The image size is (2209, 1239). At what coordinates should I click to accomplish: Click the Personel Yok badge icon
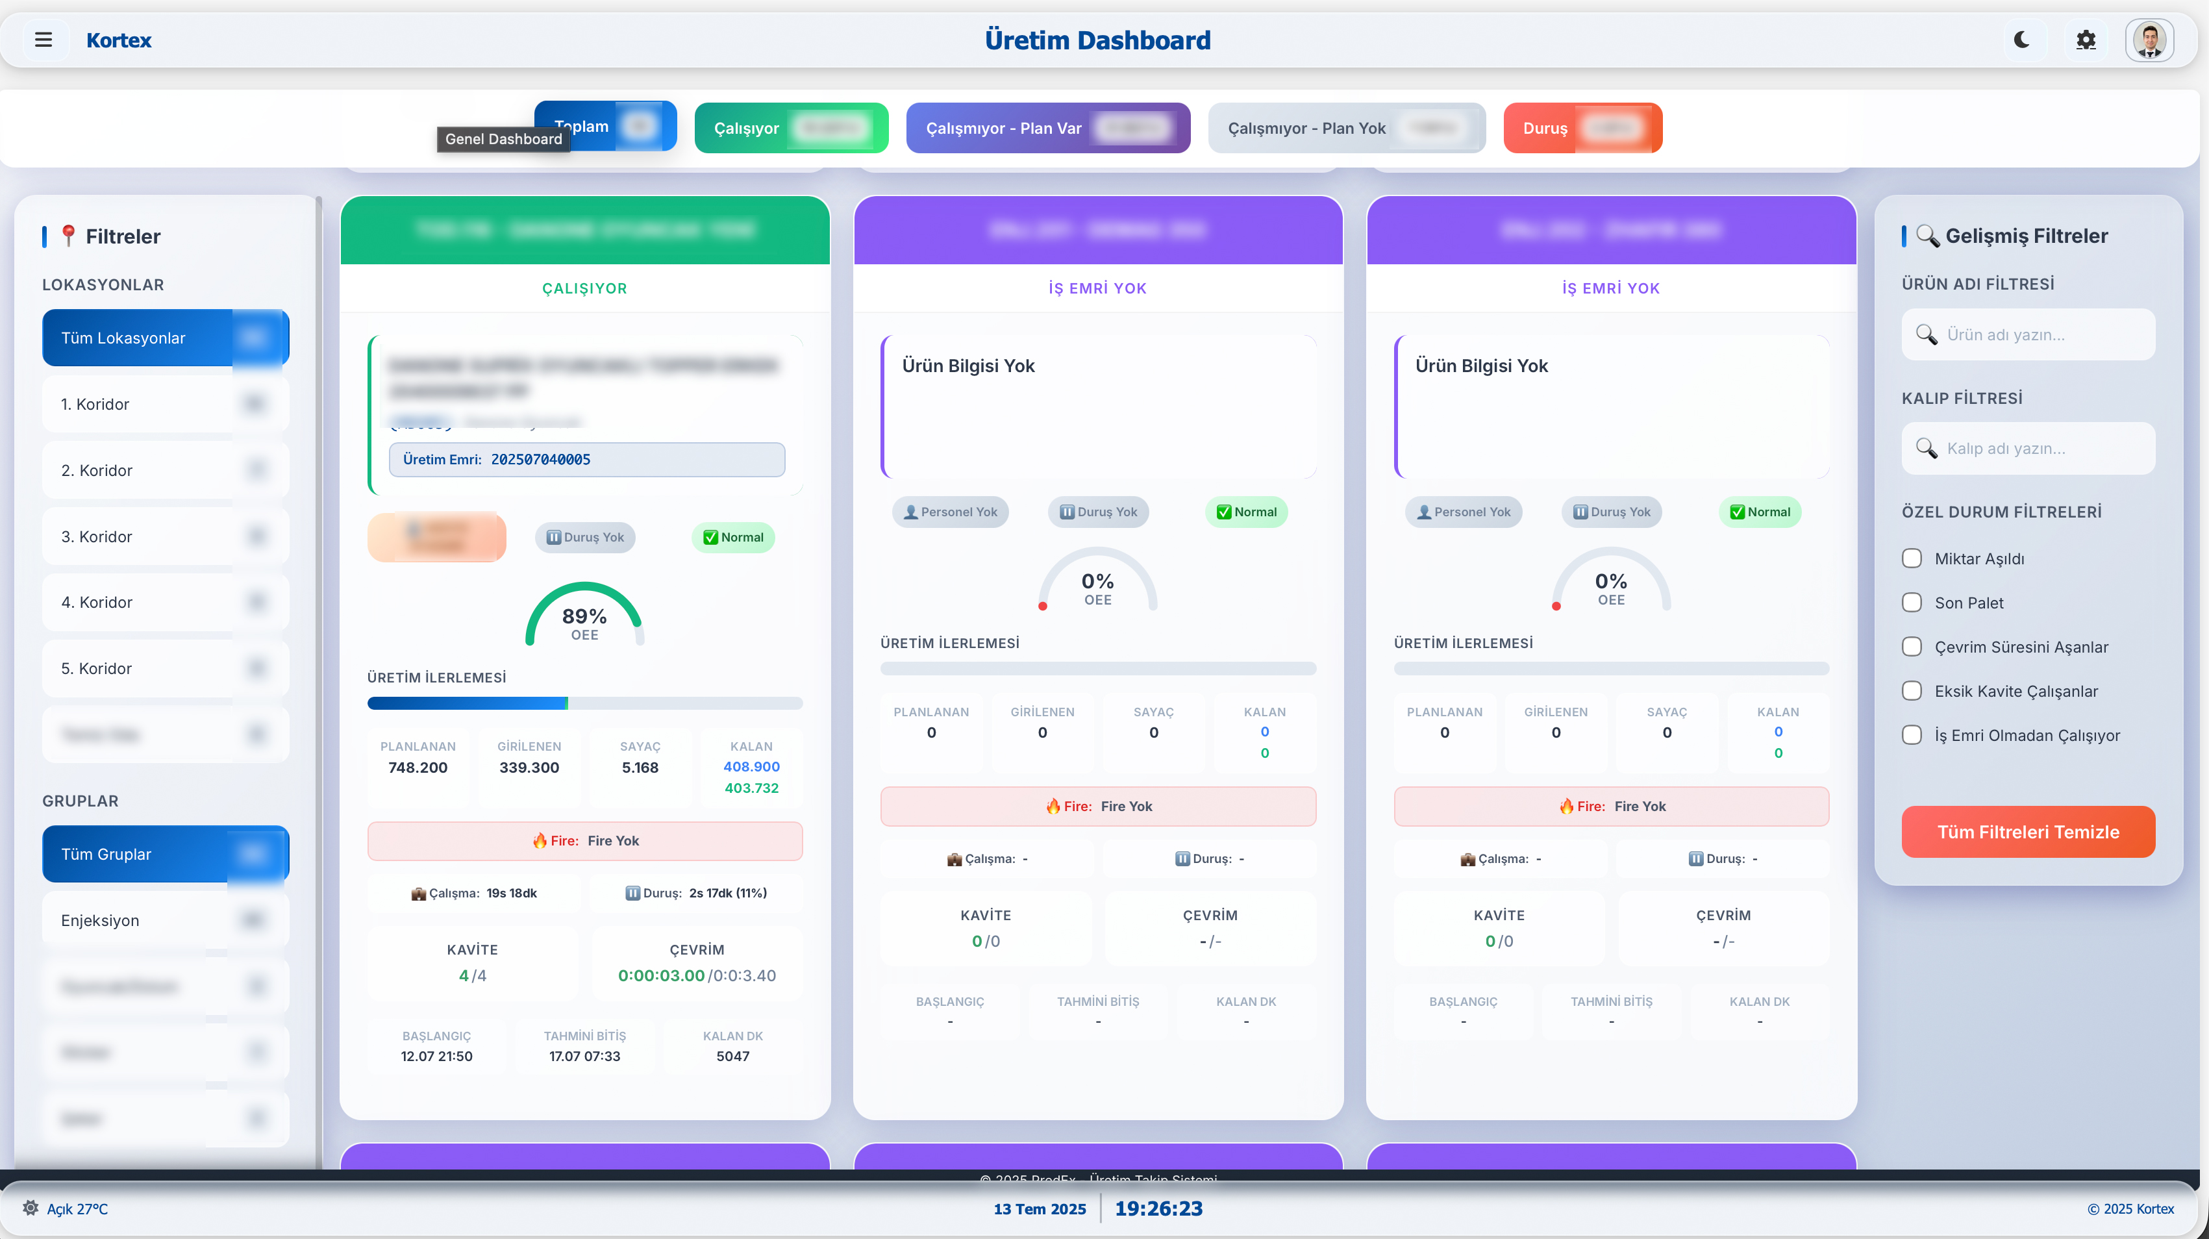[x=911, y=512]
